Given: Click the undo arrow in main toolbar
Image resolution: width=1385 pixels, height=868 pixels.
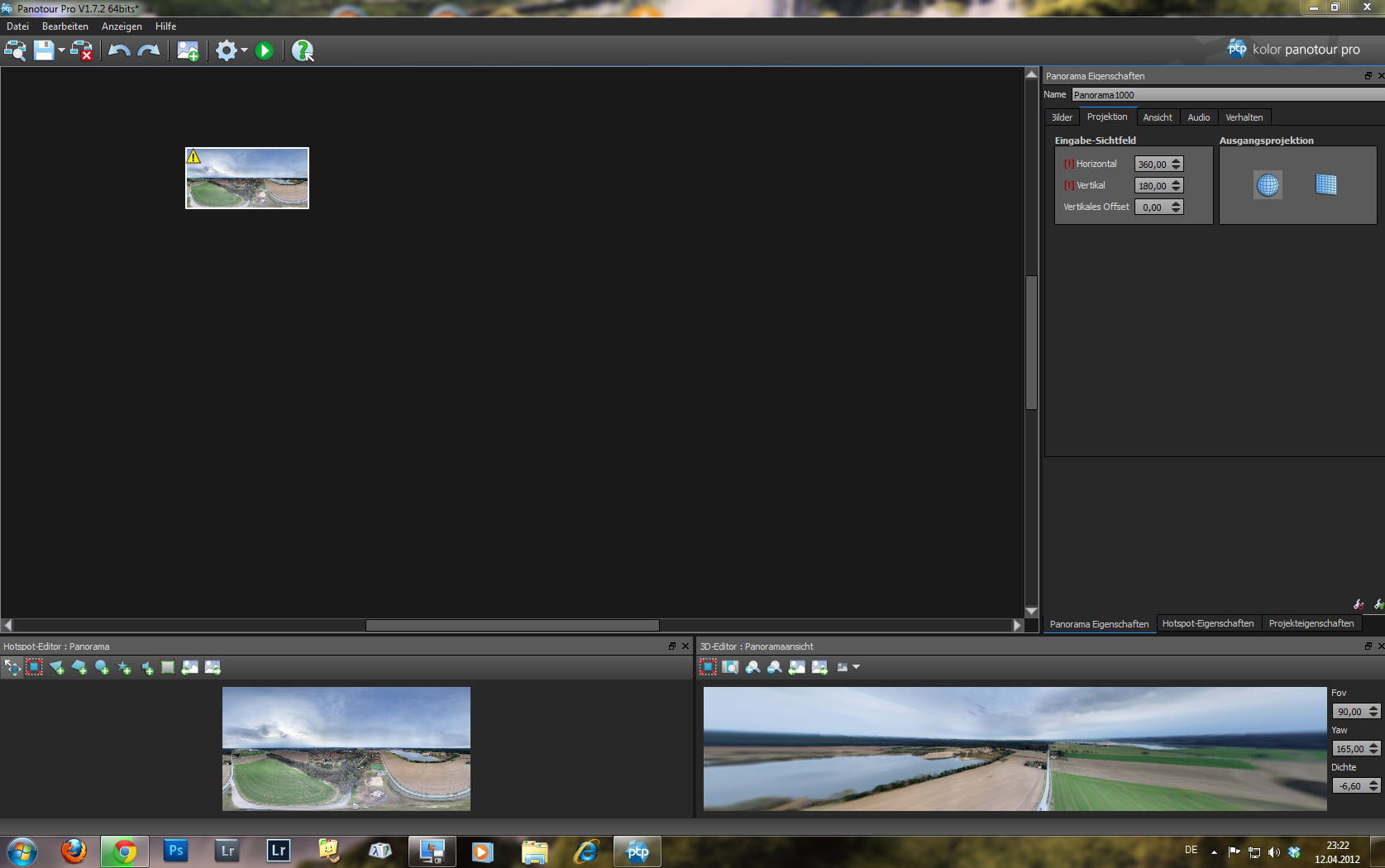Looking at the screenshot, I should [119, 51].
